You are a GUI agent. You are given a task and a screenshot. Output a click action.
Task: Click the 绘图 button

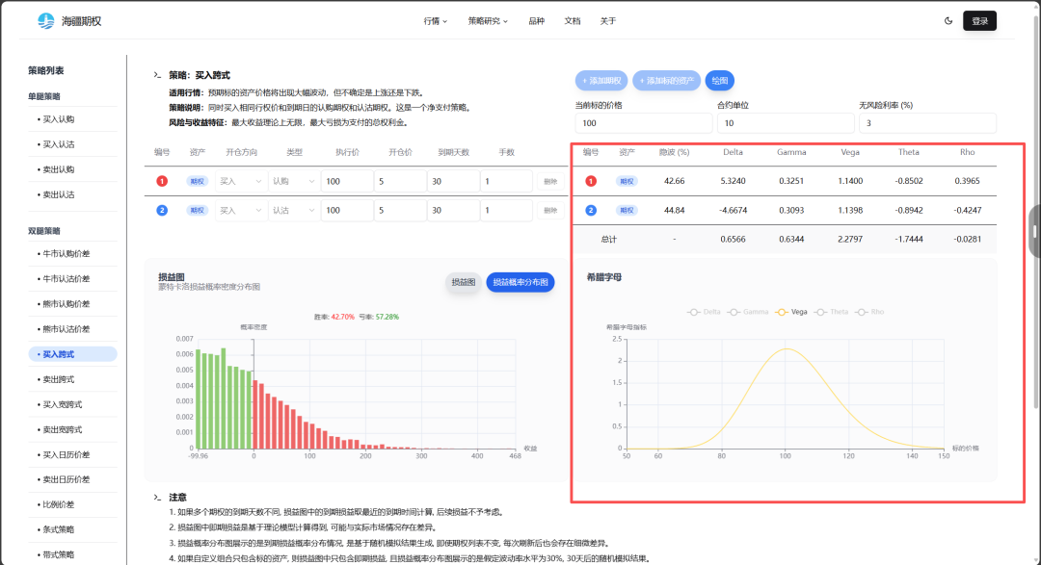(719, 81)
